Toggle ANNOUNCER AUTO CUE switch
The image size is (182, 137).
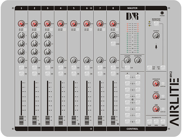[163, 83]
